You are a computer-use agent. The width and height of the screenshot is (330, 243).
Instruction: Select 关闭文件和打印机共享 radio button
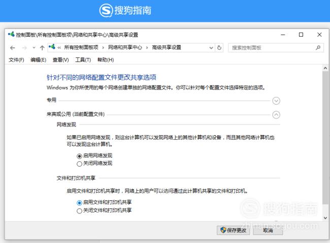[79, 211]
